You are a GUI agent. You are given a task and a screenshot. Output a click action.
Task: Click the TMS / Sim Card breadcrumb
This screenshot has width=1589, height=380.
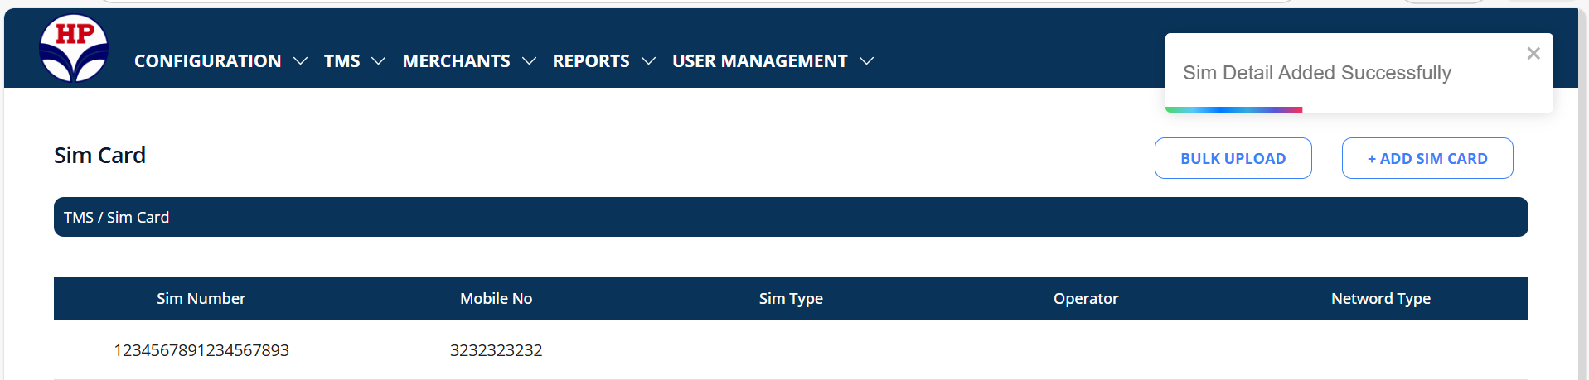[x=117, y=218]
